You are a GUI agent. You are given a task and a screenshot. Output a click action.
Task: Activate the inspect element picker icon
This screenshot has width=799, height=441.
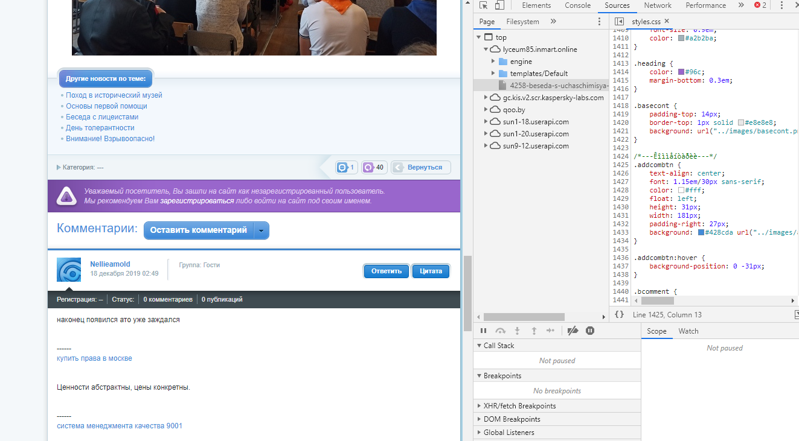click(483, 5)
